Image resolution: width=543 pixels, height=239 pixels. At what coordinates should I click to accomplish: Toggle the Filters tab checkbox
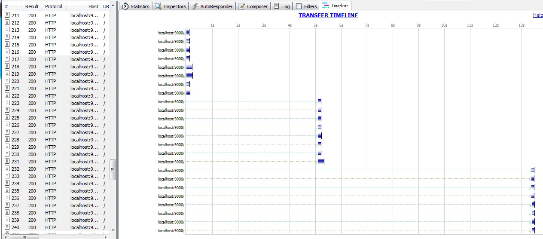click(x=299, y=6)
